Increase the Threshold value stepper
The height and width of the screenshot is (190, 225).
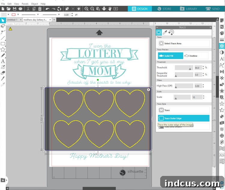203,66
